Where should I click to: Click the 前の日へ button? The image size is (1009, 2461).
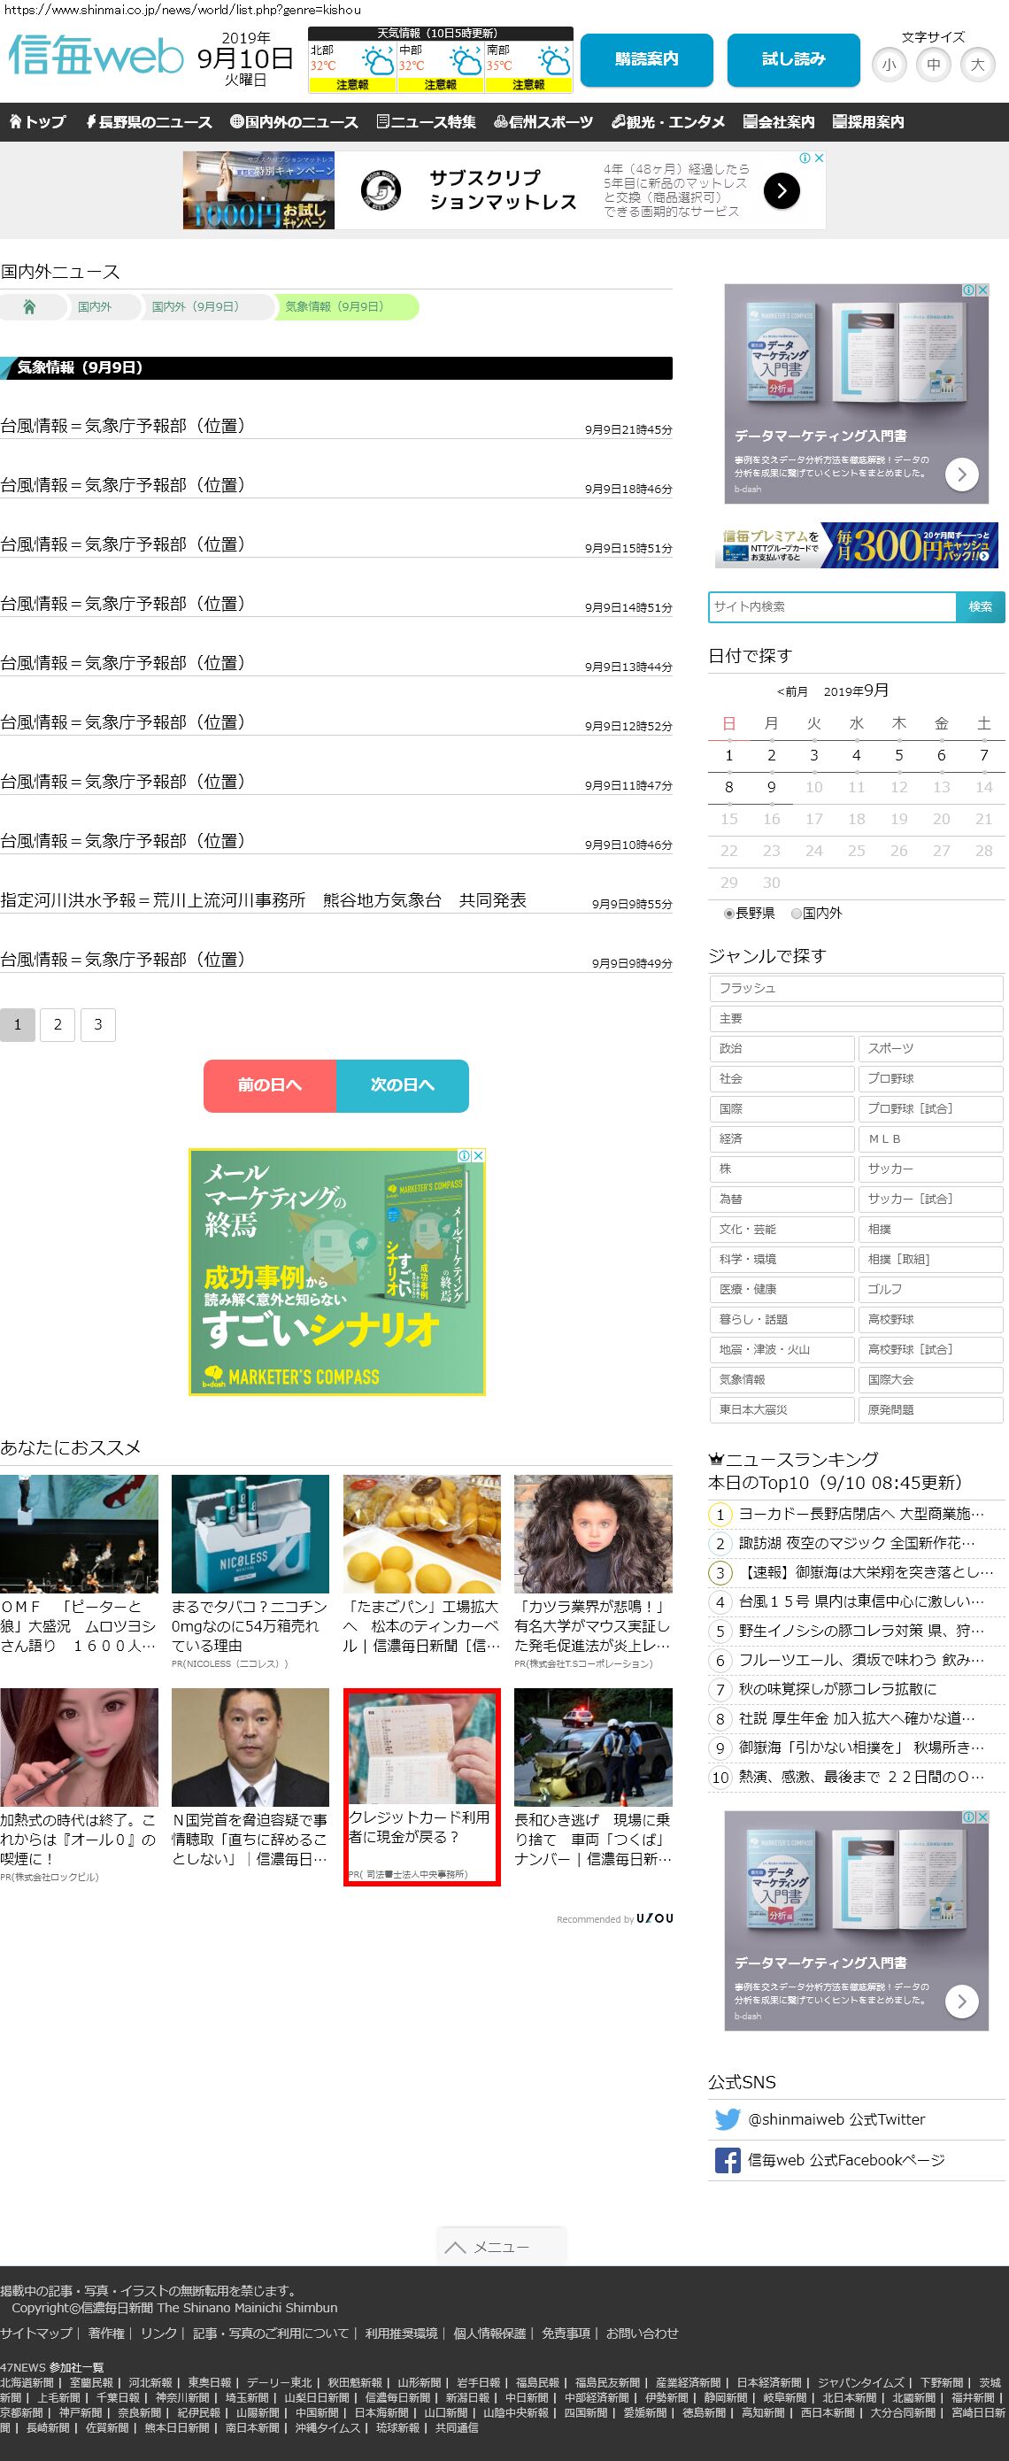pos(269,1085)
